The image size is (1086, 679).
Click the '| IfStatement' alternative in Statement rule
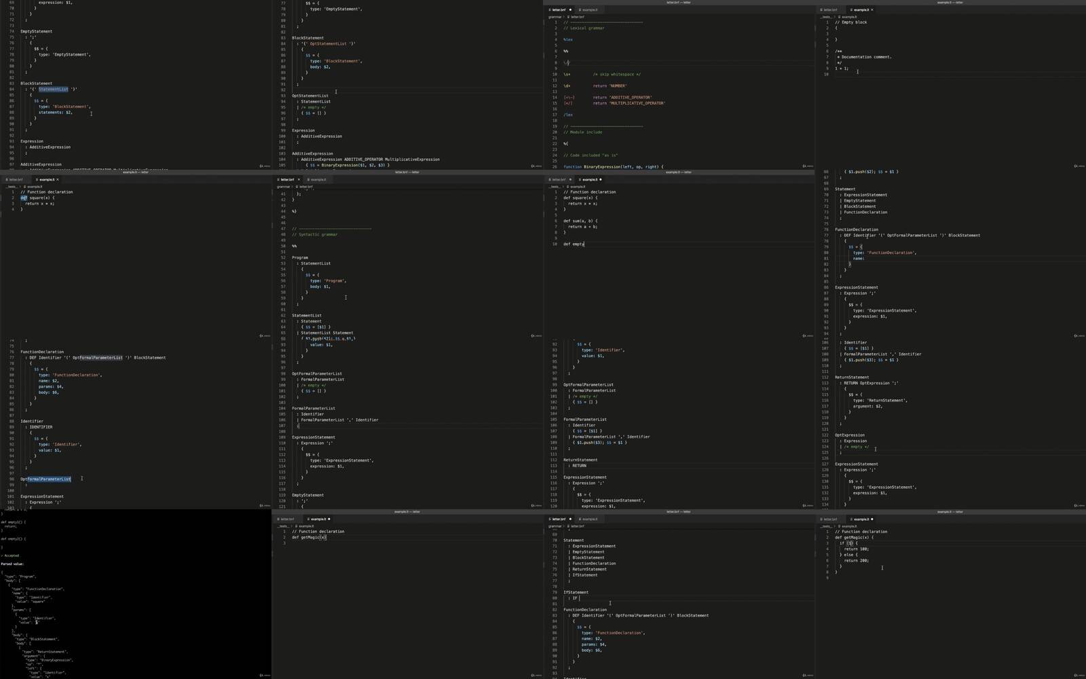(583, 575)
